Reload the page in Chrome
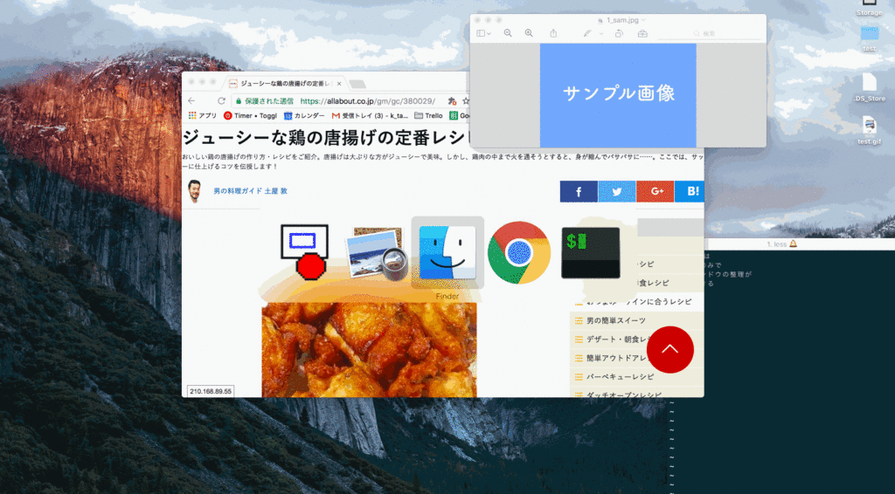 point(221,101)
